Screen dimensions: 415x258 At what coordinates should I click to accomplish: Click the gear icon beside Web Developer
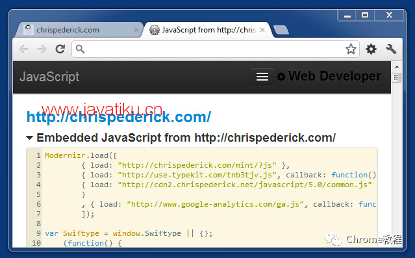click(281, 77)
